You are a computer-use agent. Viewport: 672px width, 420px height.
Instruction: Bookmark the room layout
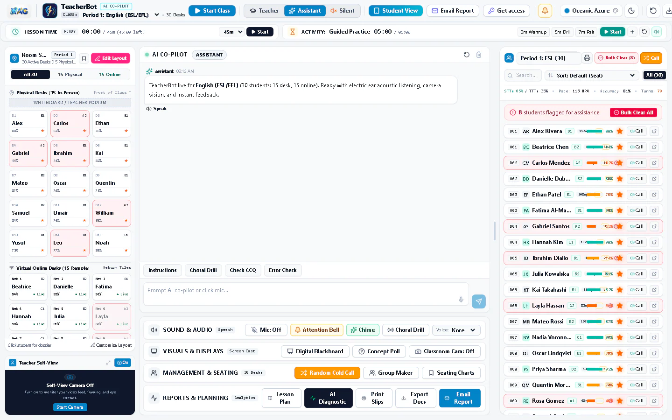point(84,58)
